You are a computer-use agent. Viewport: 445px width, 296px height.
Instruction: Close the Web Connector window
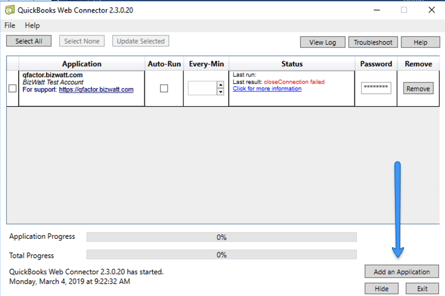[x=432, y=10]
